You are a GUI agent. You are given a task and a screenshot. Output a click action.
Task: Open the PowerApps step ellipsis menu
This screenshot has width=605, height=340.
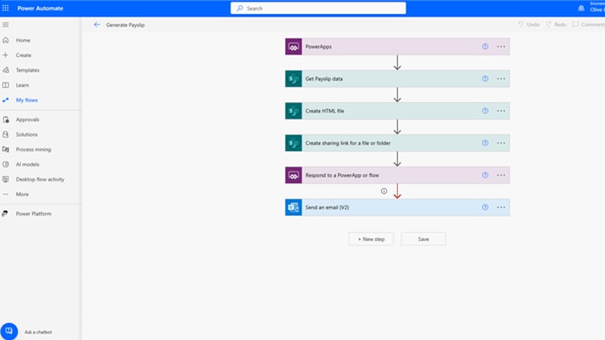(x=501, y=47)
